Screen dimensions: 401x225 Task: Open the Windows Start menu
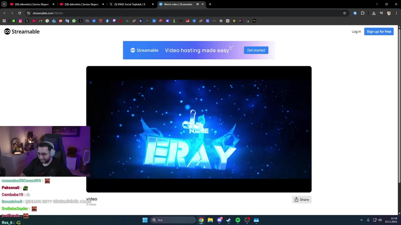tap(145, 220)
